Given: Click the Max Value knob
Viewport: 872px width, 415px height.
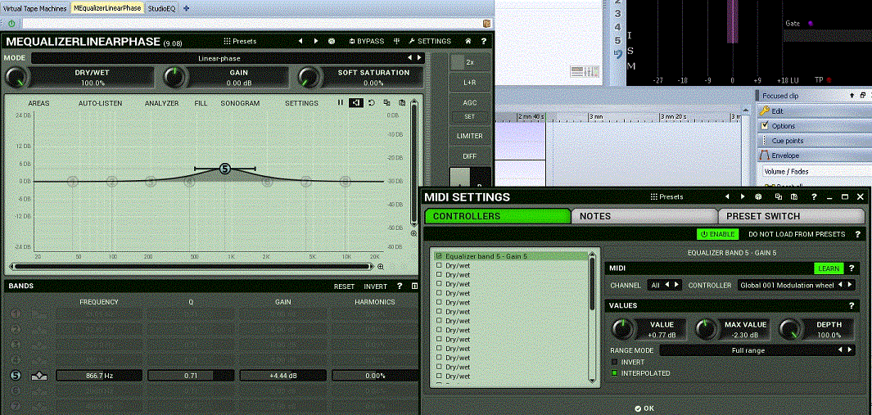Looking at the screenshot, I should [x=707, y=330].
